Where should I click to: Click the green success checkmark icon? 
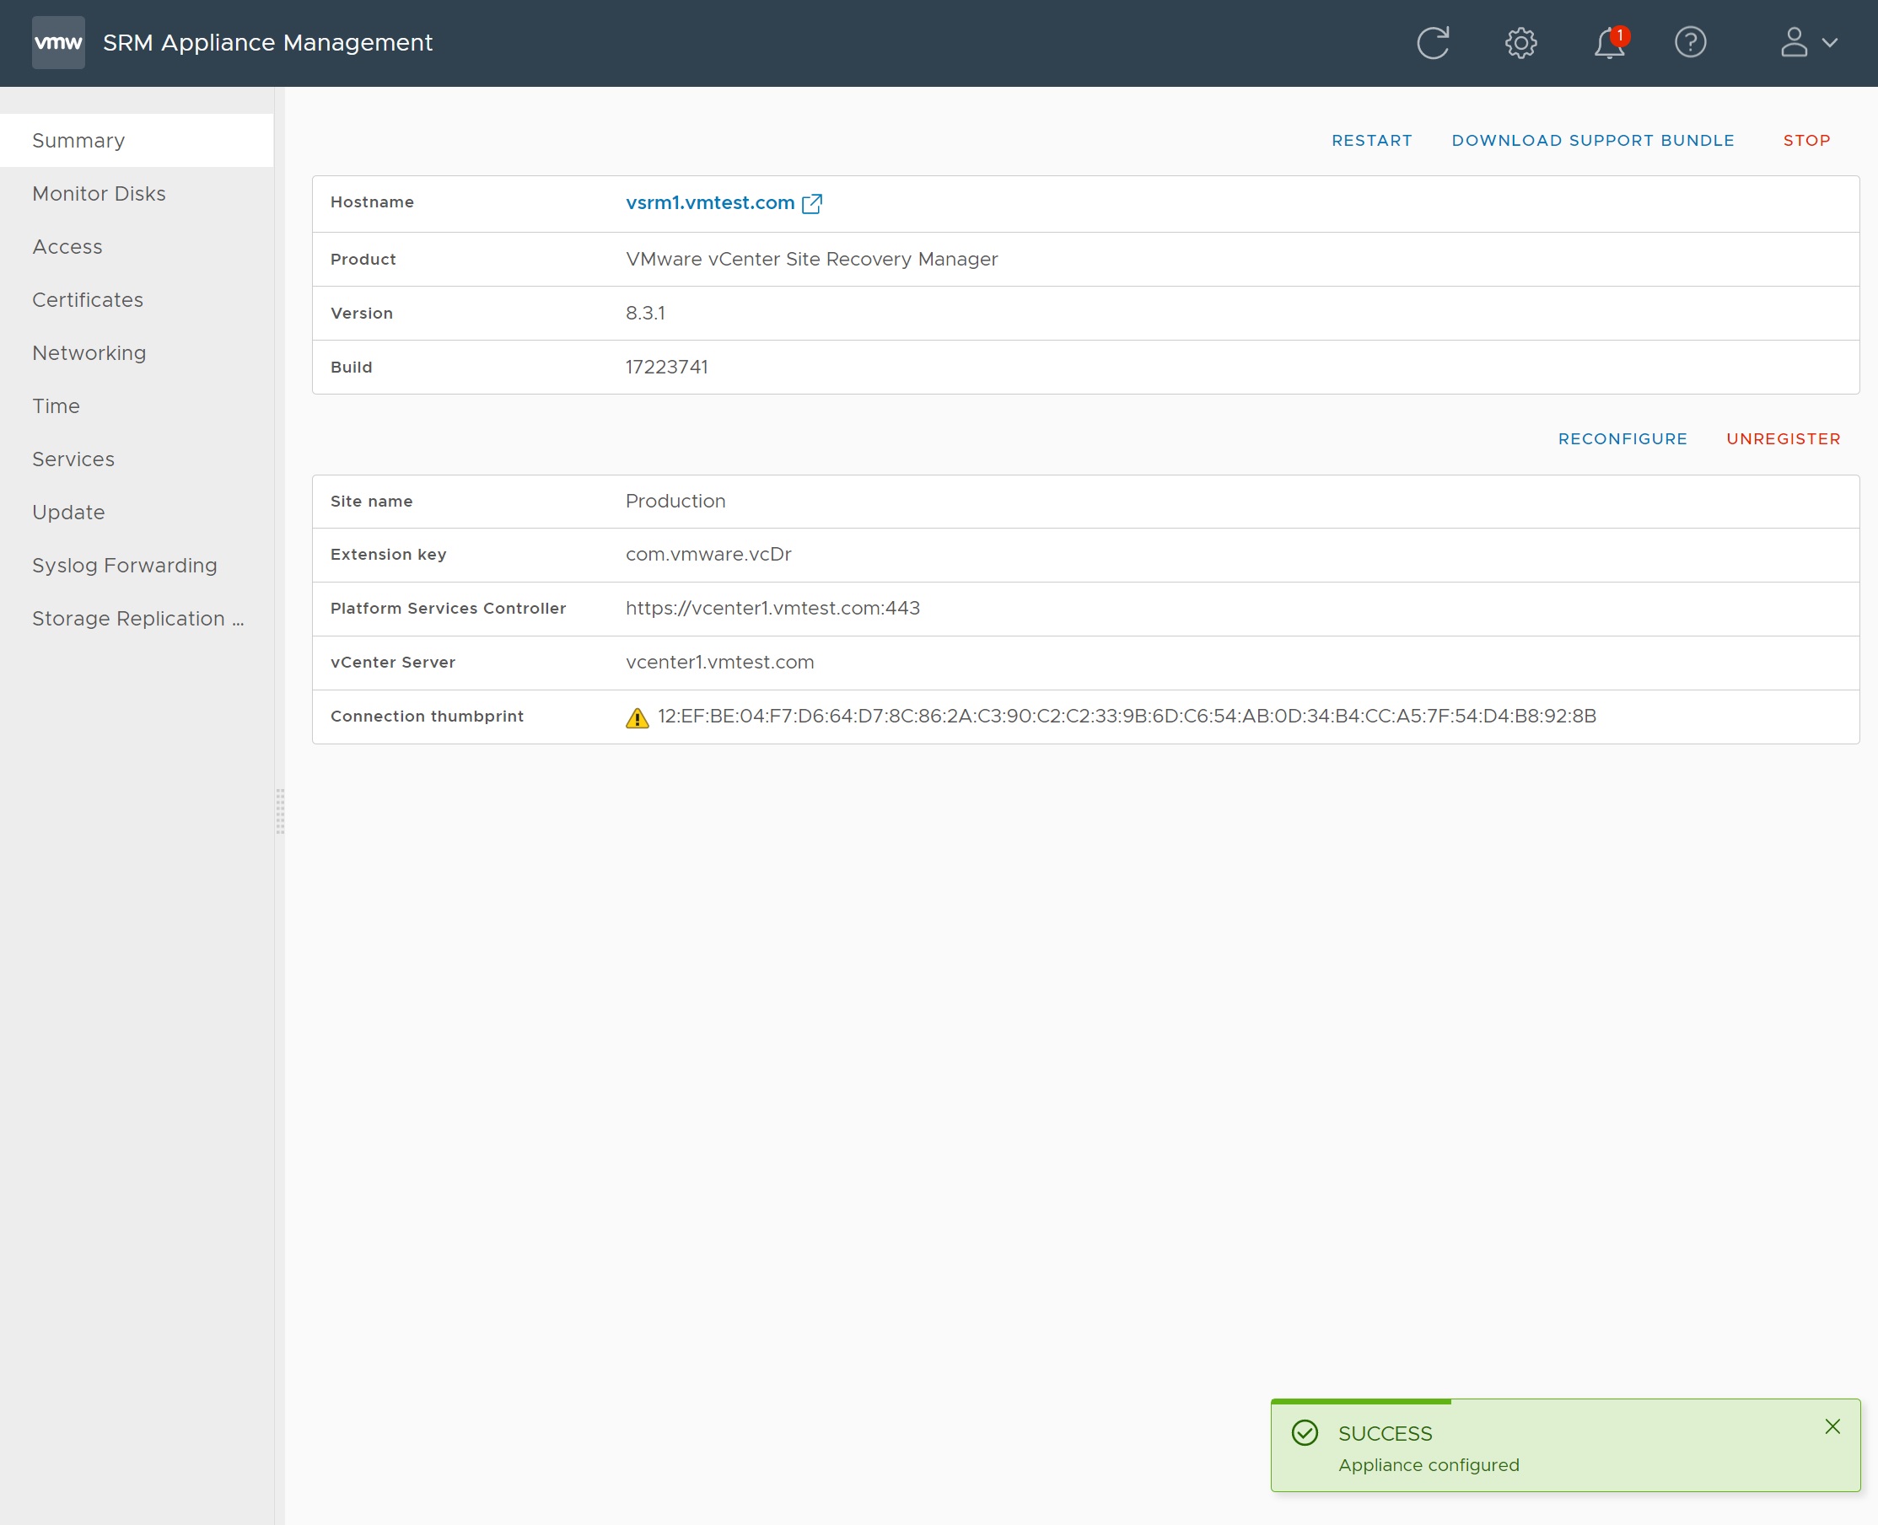[1305, 1433]
